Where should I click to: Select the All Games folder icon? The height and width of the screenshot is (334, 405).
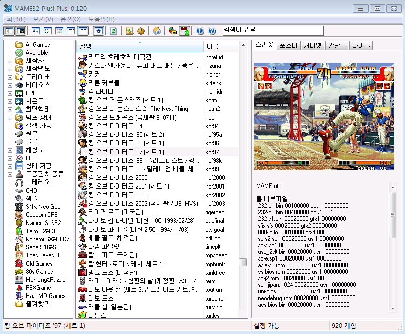(x=19, y=45)
